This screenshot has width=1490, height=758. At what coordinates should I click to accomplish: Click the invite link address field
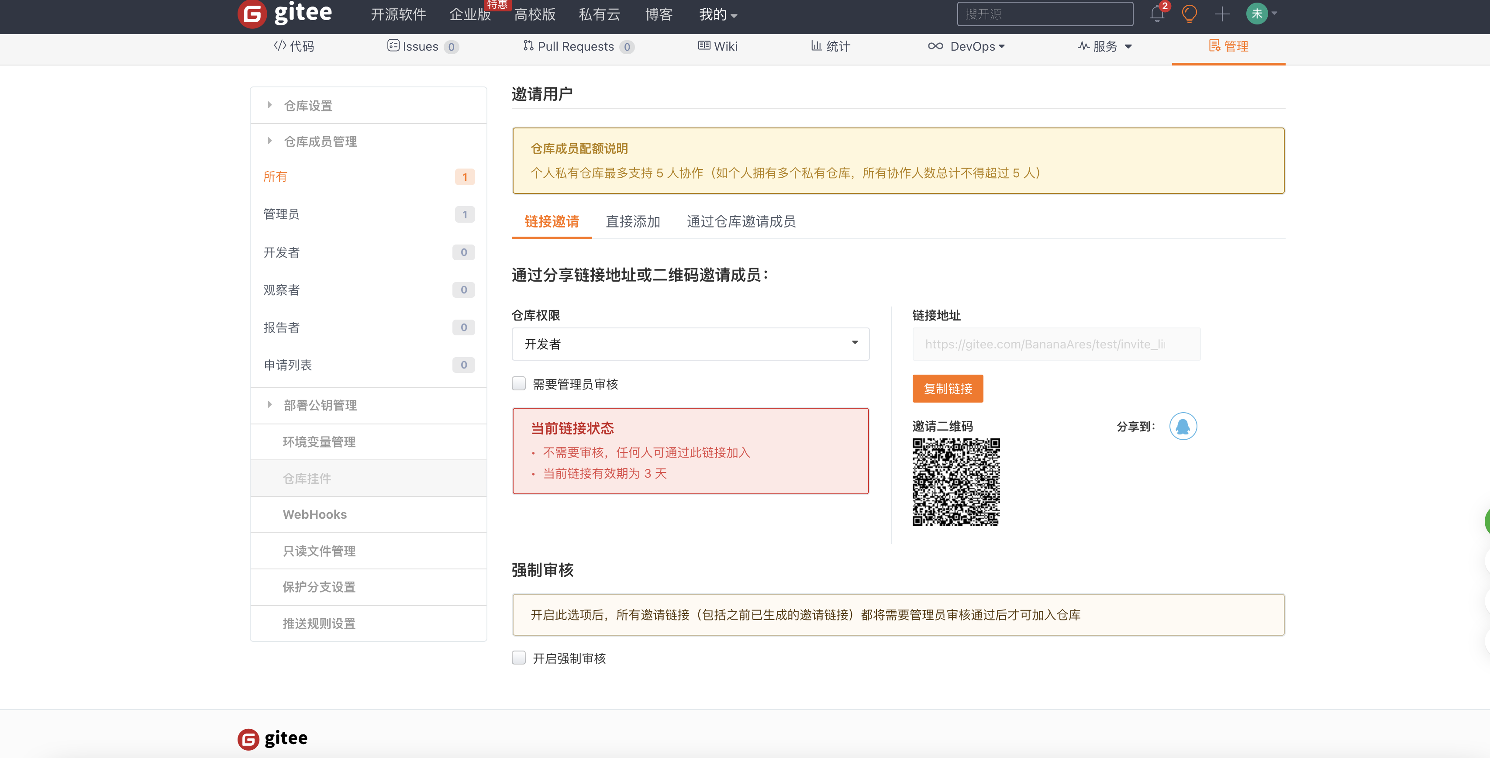1056,344
